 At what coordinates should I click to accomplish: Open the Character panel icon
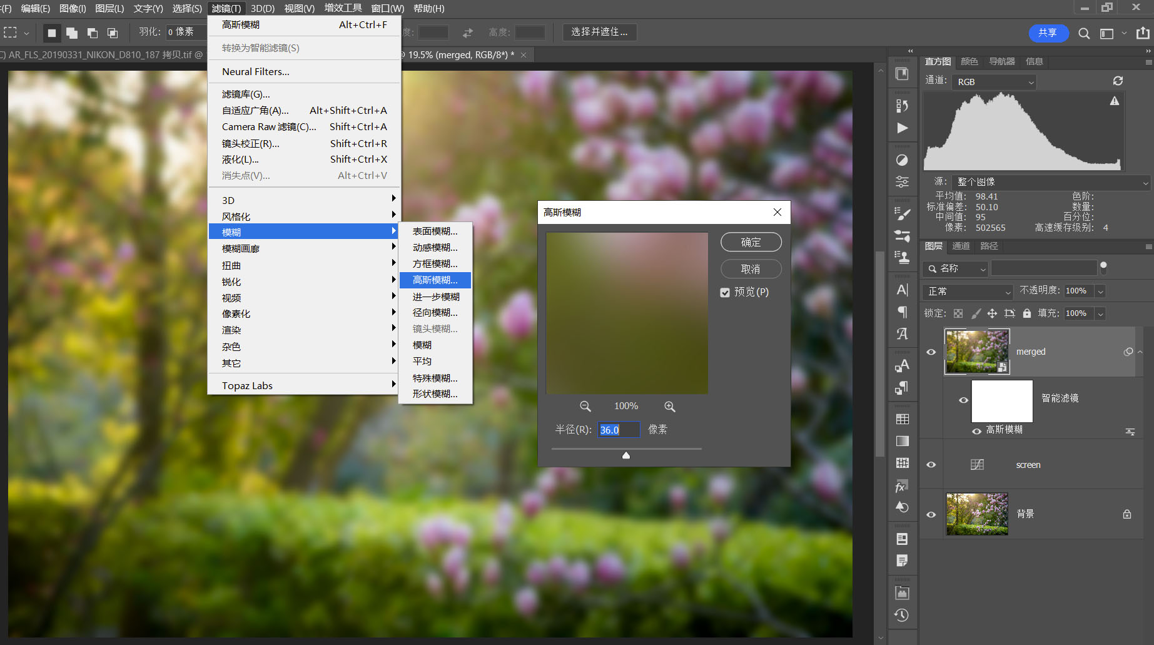tap(902, 290)
